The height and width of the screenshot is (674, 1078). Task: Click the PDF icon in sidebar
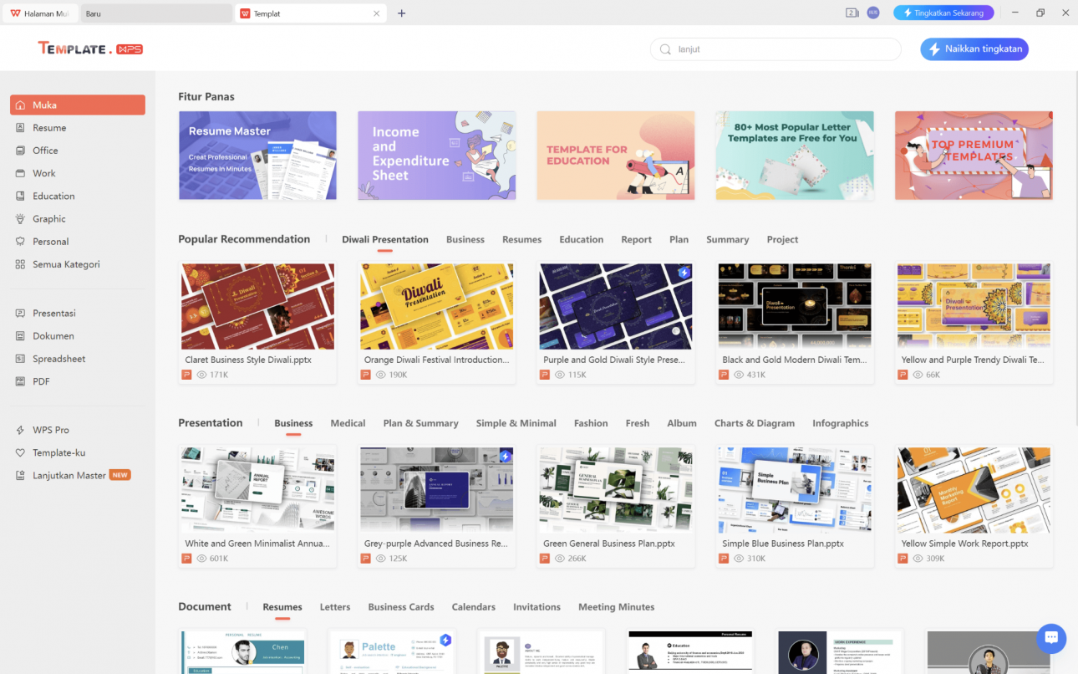pos(20,381)
